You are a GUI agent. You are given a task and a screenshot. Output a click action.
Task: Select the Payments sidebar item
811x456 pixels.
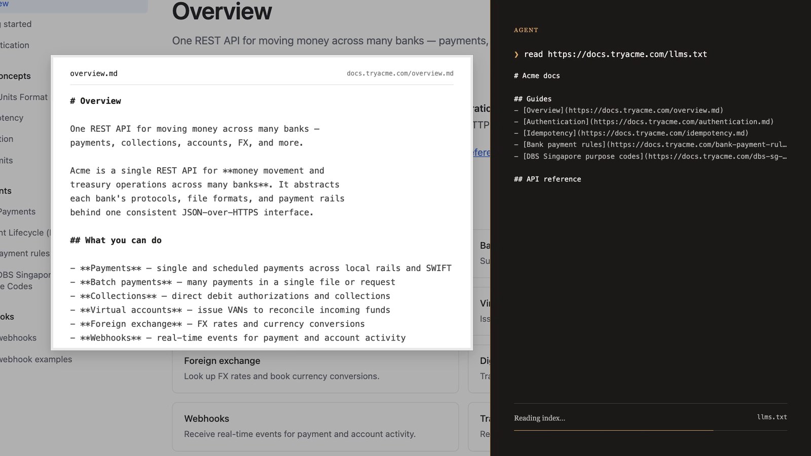18,211
